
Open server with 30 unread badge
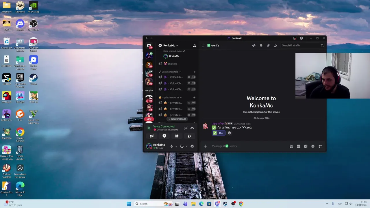(x=149, y=82)
